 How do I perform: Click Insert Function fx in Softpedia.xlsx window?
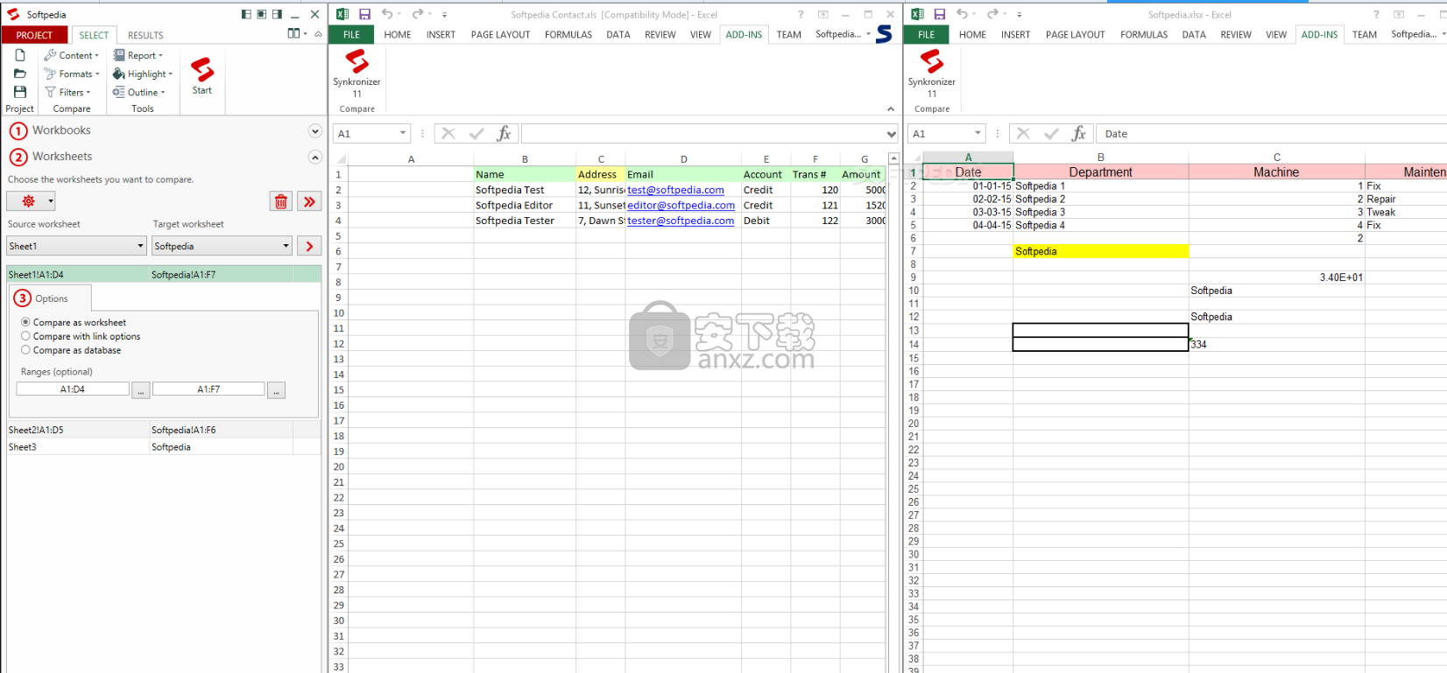click(1078, 134)
